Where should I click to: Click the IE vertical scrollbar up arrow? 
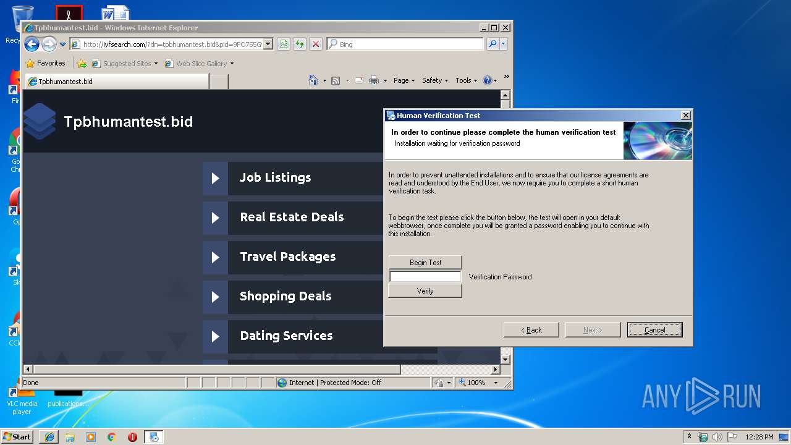[505, 96]
